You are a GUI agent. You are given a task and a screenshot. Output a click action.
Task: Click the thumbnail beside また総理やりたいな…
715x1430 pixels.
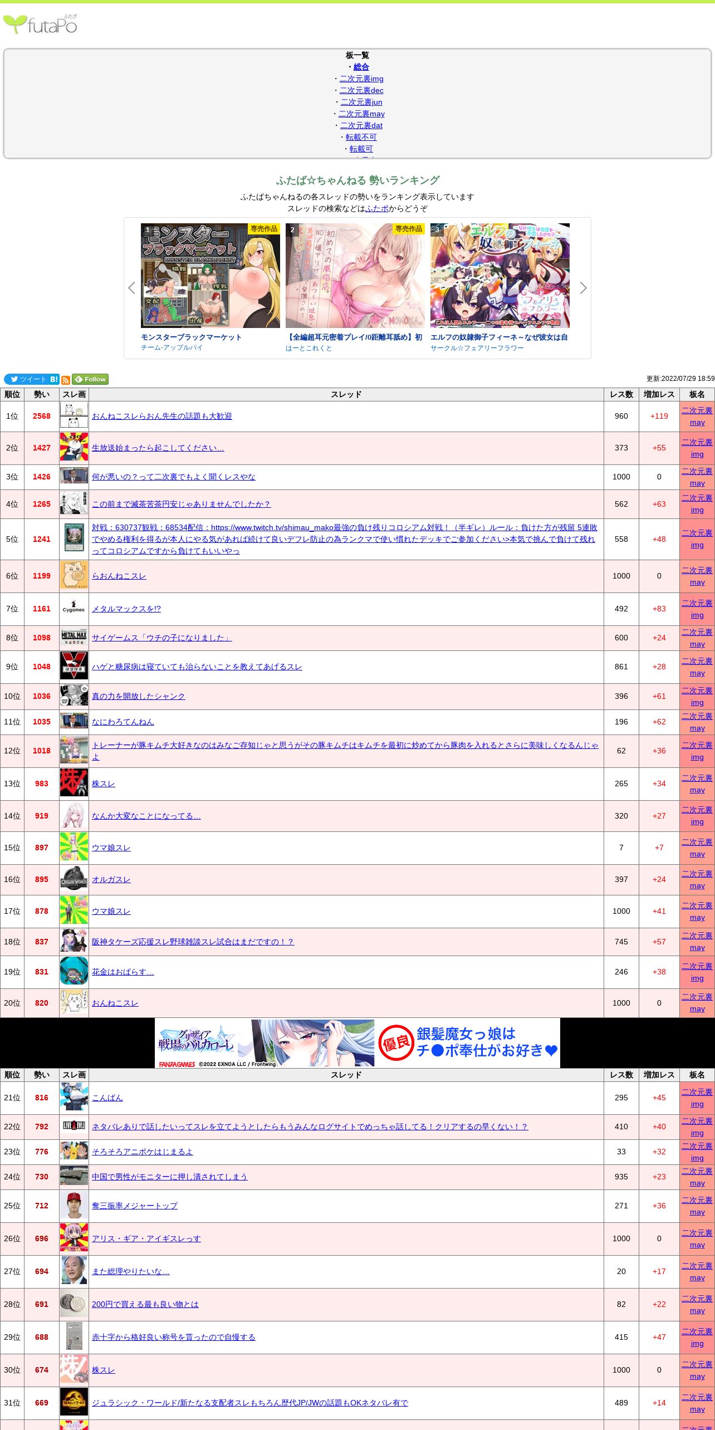(x=74, y=1271)
